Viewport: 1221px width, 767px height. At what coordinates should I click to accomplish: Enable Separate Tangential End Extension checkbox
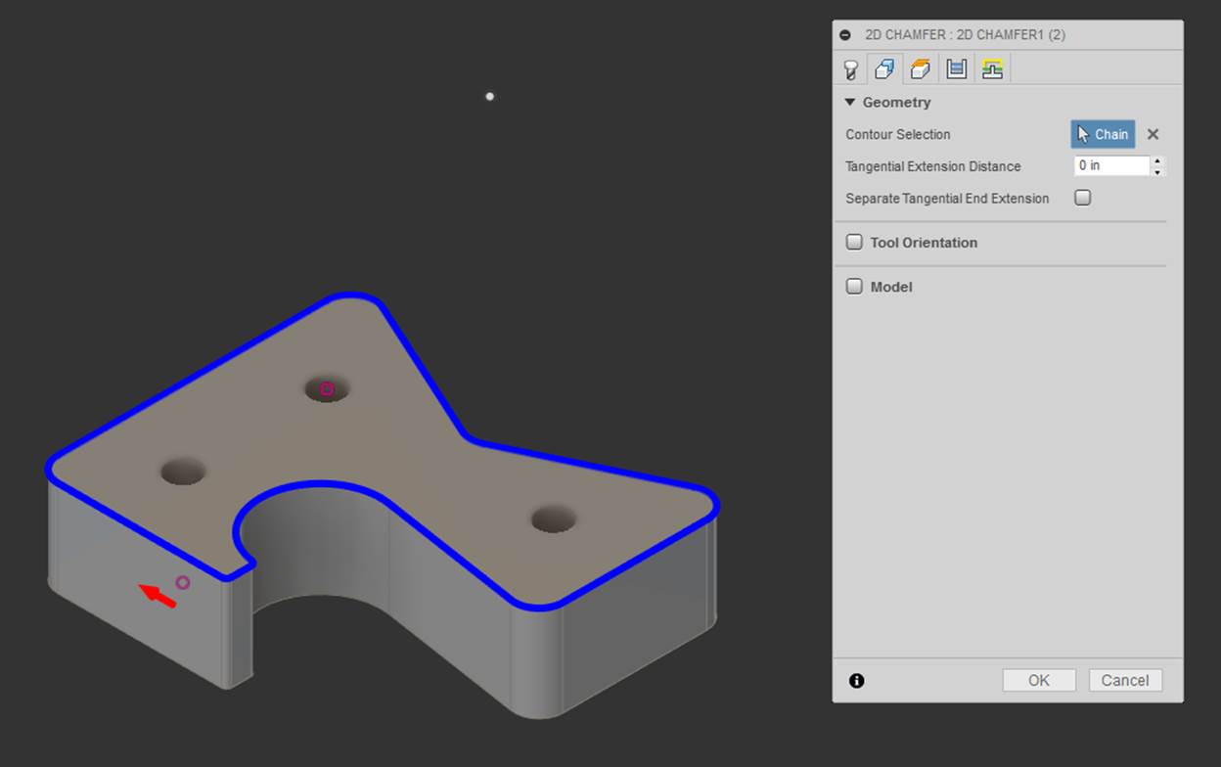click(1082, 198)
